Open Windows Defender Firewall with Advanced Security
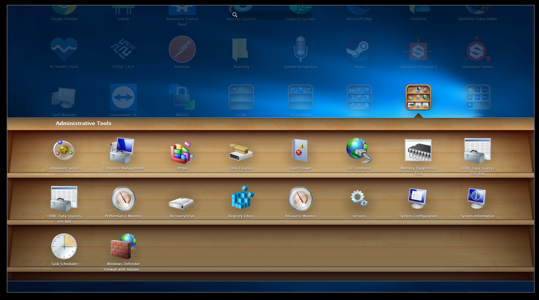Viewport: 539px width, 300px height. [x=123, y=247]
